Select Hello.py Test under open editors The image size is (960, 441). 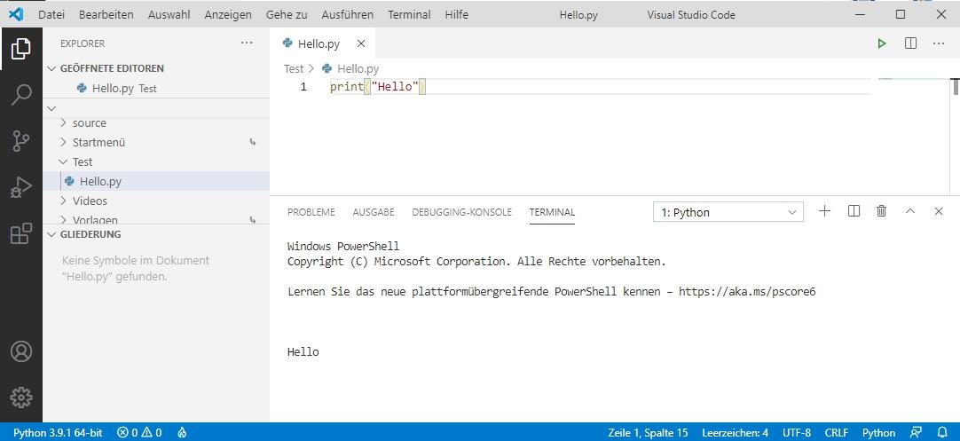click(156, 88)
